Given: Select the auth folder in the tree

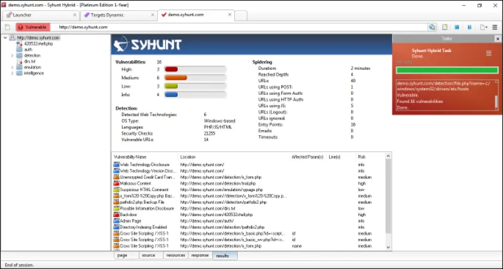Looking at the screenshot, I should click(28, 50).
